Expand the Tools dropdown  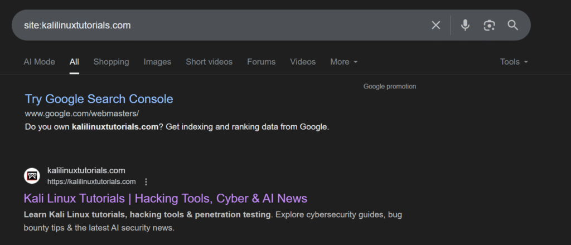514,62
